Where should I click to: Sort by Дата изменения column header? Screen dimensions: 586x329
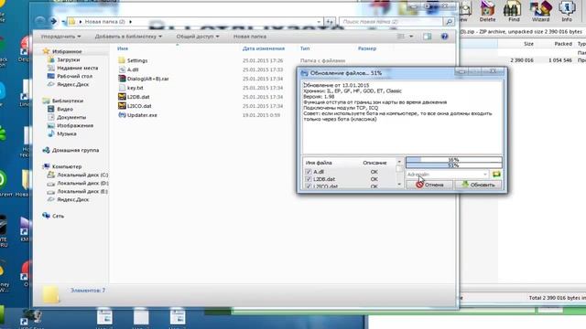click(x=263, y=48)
